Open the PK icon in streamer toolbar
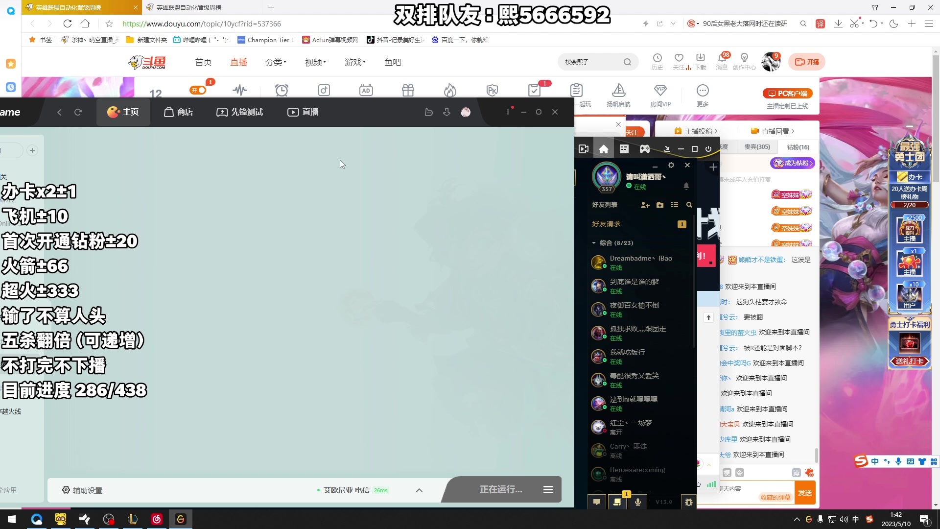The height and width of the screenshot is (529, 940). [x=492, y=90]
